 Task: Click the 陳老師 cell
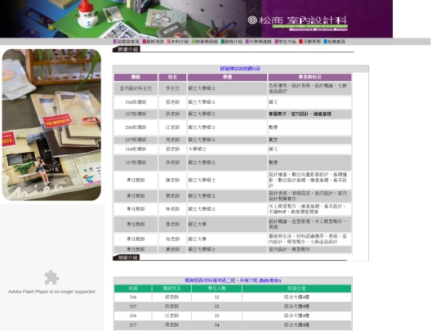click(x=172, y=180)
